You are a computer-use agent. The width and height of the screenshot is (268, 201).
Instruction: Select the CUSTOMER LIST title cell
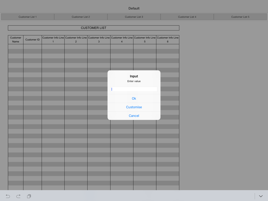pyautogui.click(x=94, y=28)
